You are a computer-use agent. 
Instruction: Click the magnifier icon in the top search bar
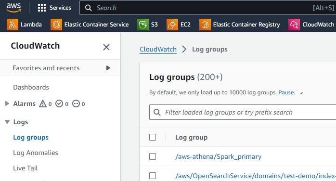coord(88,8)
